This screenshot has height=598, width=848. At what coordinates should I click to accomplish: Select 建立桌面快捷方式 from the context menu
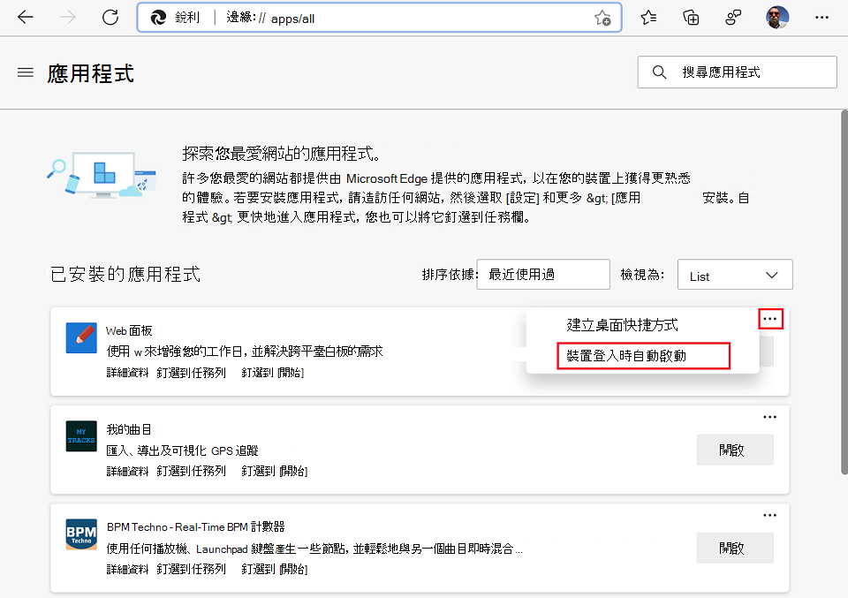[x=622, y=325]
